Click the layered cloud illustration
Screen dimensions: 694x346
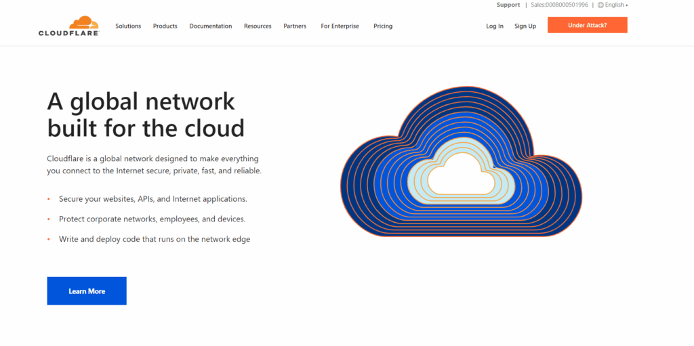pyautogui.click(x=461, y=162)
